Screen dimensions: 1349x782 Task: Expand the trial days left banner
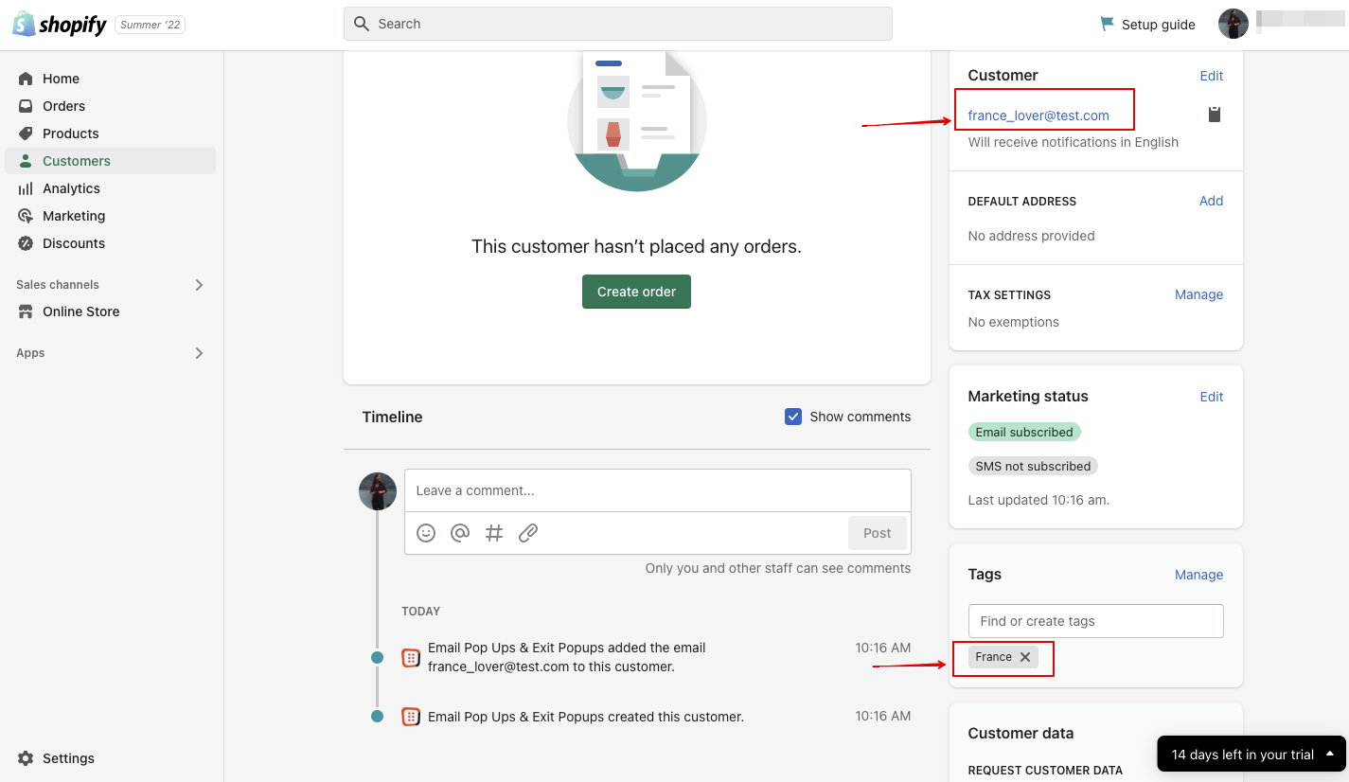tap(1251, 754)
